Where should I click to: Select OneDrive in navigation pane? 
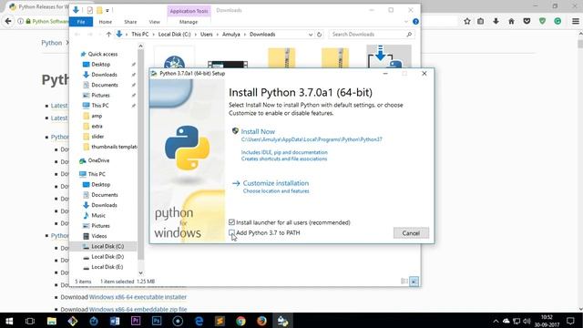98,160
